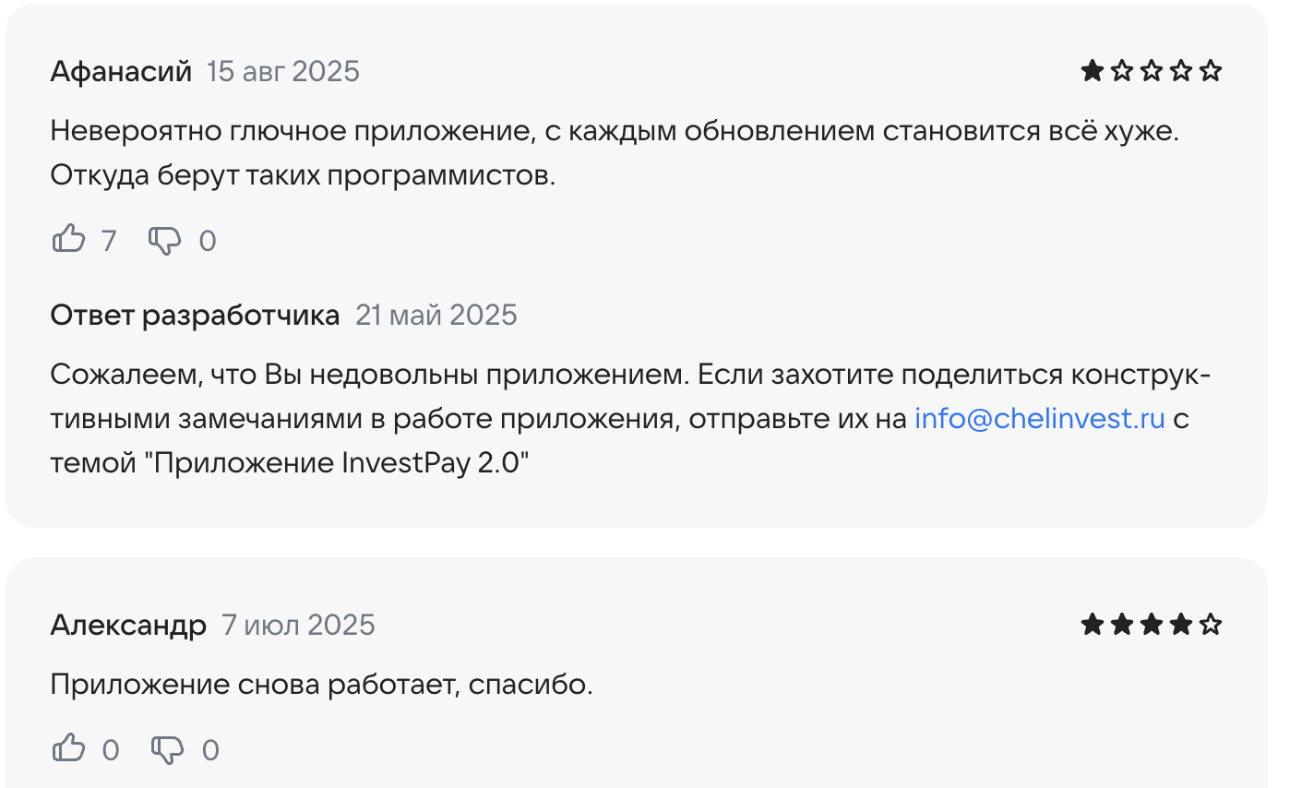The width and height of the screenshot is (1290, 788).
Task: Click thumbs down on Александр's review
Action: pos(167,749)
